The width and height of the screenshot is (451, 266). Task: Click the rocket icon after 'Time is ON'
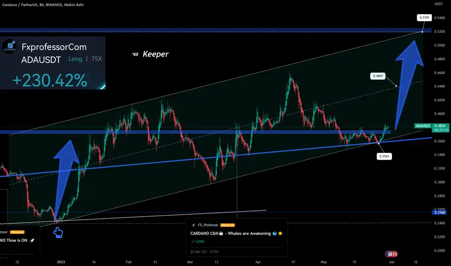click(x=32, y=240)
